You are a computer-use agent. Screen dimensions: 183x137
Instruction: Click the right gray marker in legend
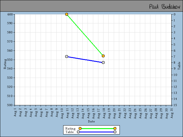[115, 132]
